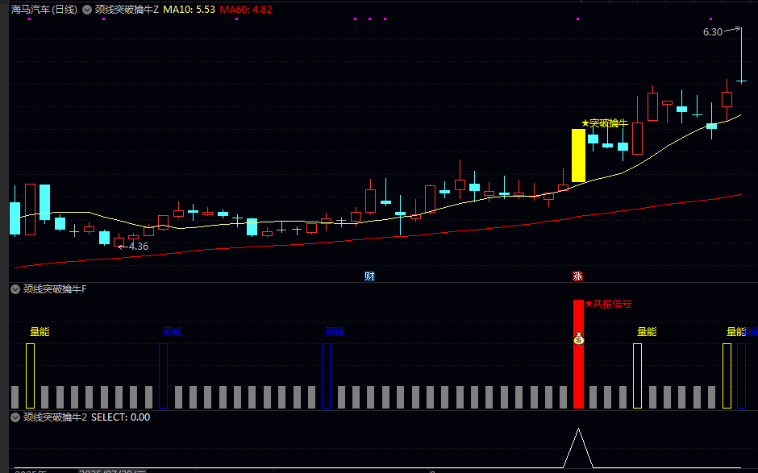Click the magenta info dot above 涨 marker
The width and height of the screenshot is (758, 473).
tap(577, 19)
